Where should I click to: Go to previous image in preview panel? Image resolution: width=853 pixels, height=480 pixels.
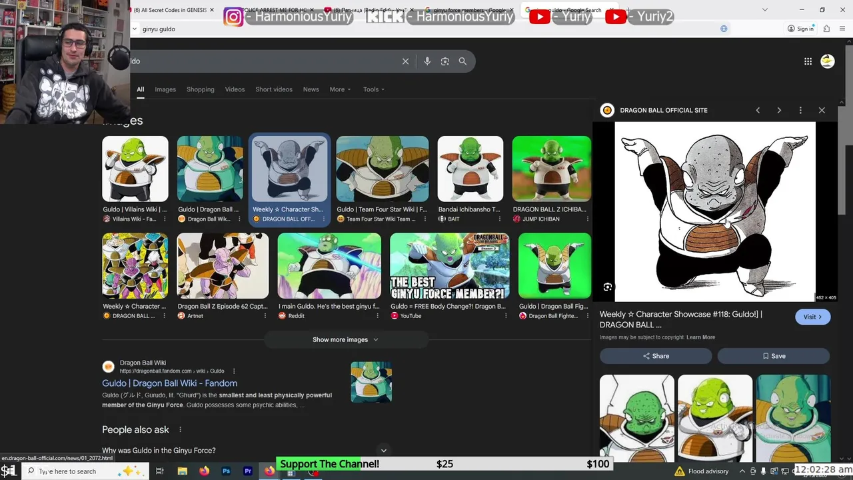click(758, 110)
